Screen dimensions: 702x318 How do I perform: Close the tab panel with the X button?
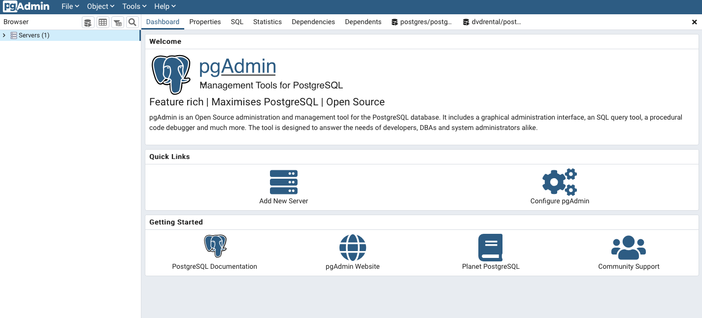click(695, 22)
